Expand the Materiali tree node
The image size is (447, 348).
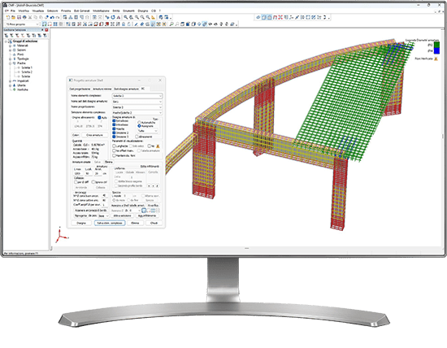coord(10,46)
